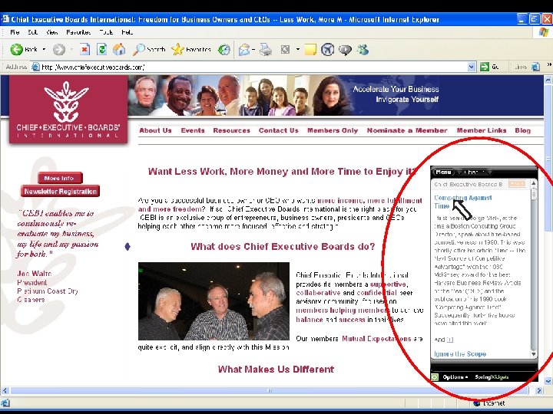
Task: Open the Messenger people icon
Action: (x=363, y=50)
